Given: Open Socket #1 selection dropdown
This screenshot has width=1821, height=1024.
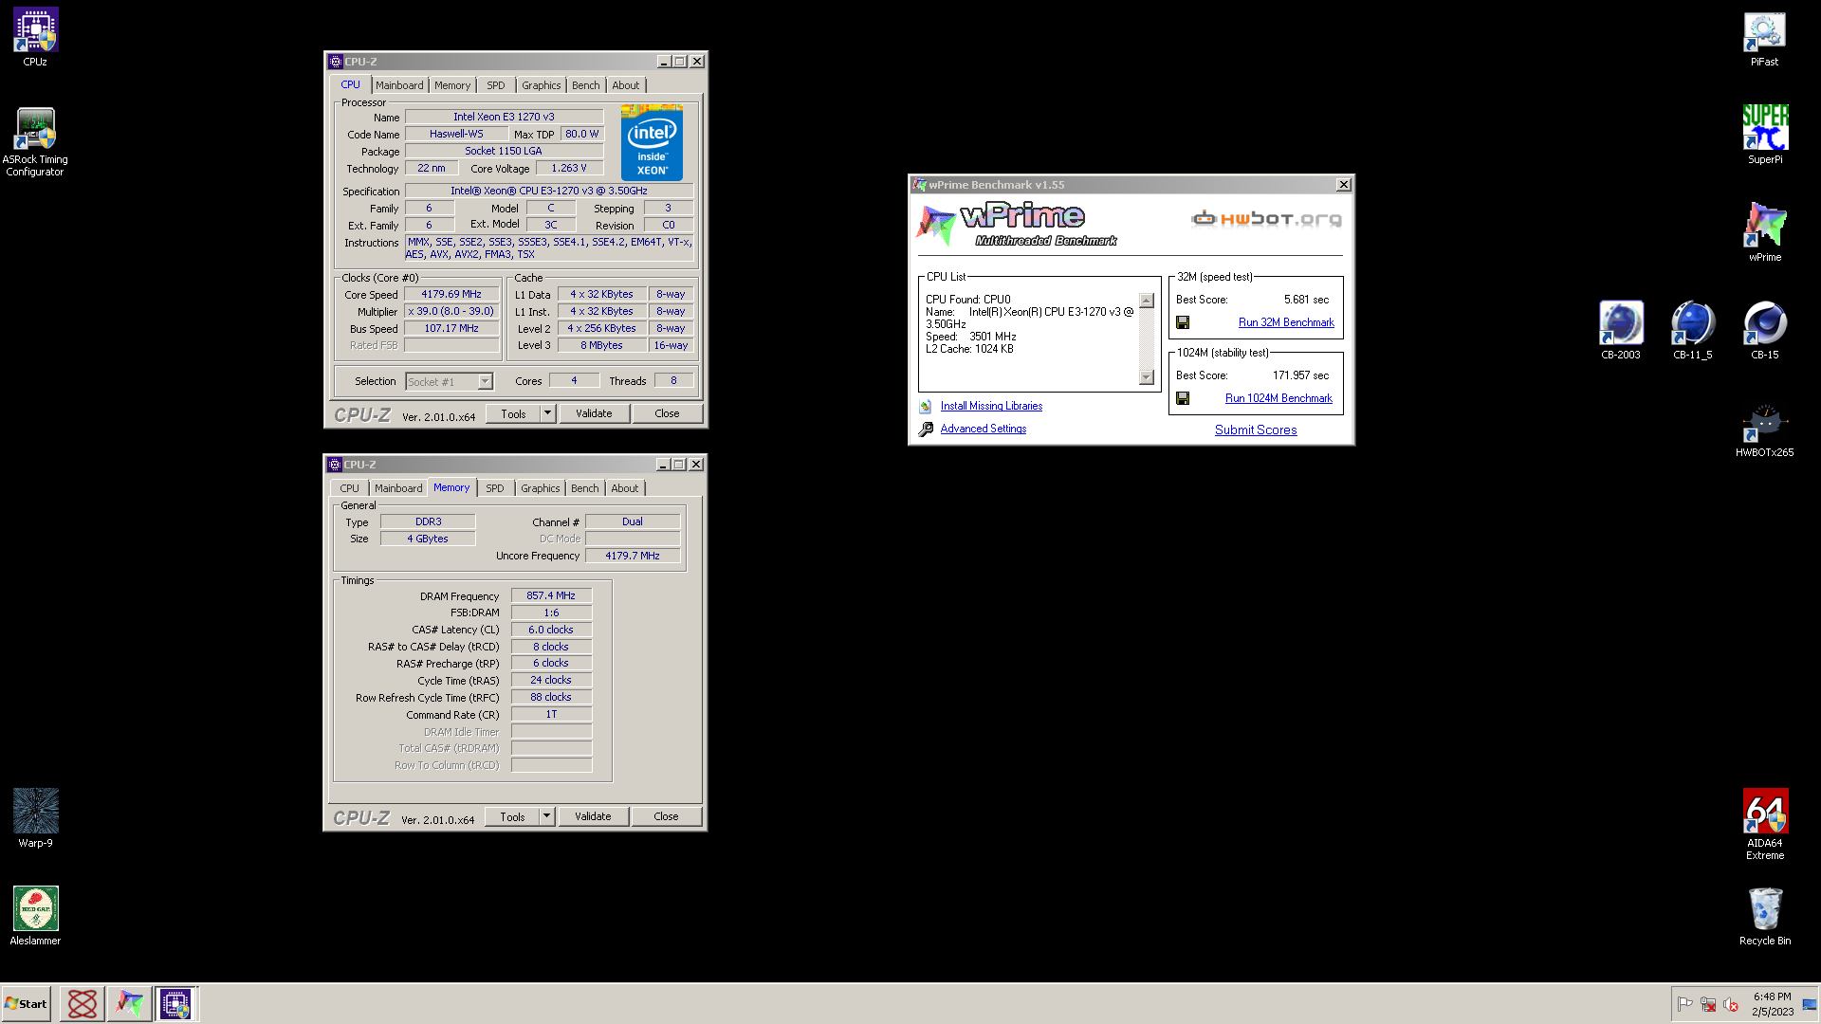Looking at the screenshot, I should 450,381.
